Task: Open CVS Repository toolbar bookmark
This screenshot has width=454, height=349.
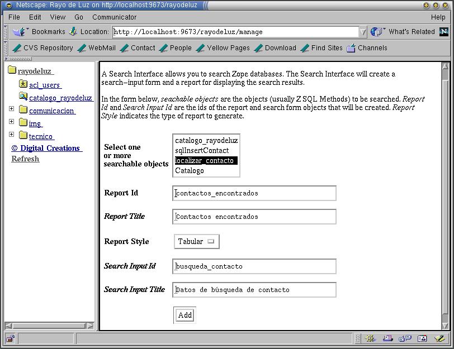Action: tap(42, 48)
